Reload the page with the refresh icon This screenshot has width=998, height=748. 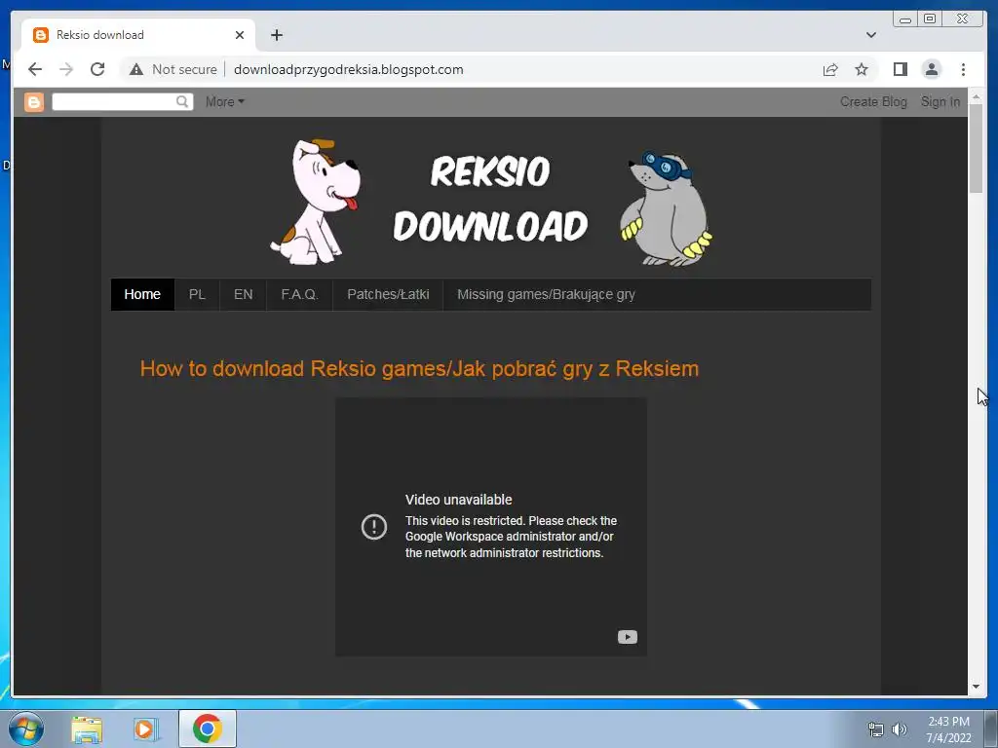point(97,69)
